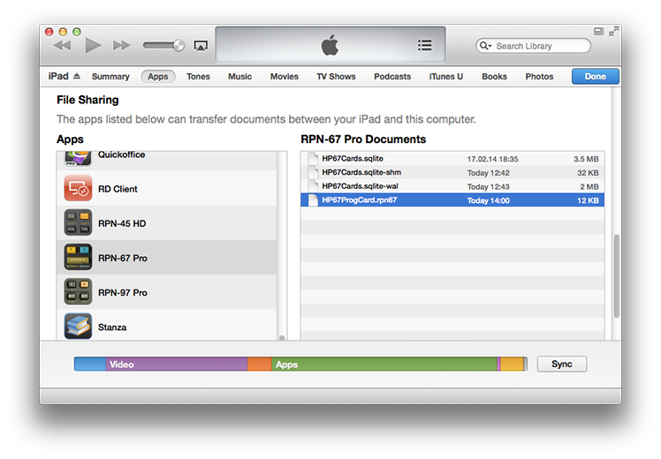Image resolution: width=661 pixels, height=459 pixels.
Task: Click the play button
Action: click(93, 45)
